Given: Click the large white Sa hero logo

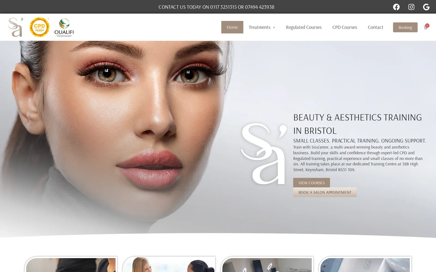Looking at the screenshot, I should (x=264, y=154).
